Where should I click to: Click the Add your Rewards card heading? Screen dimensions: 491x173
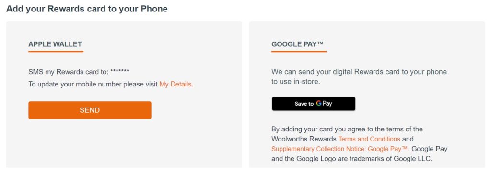[87, 9]
